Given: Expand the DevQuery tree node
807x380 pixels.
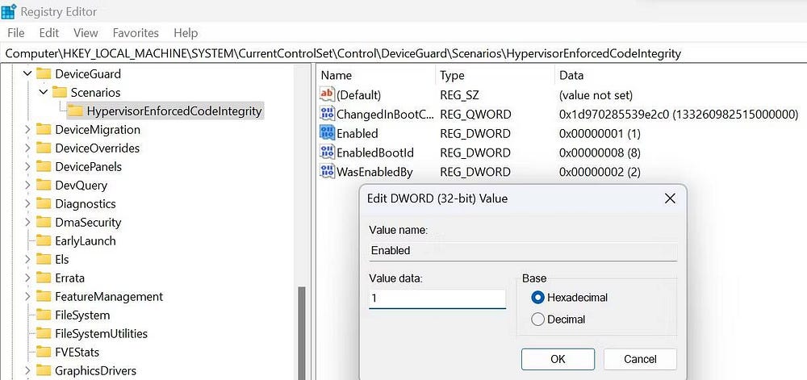Looking at the screenshot, I should pyautogui.click(x=27, y=185).
